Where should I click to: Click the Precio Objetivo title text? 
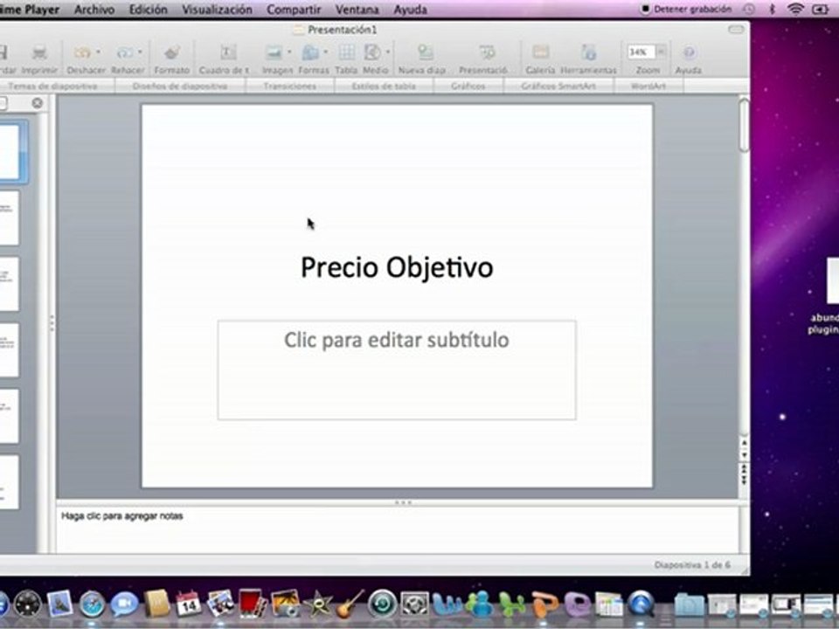point(397,267)
